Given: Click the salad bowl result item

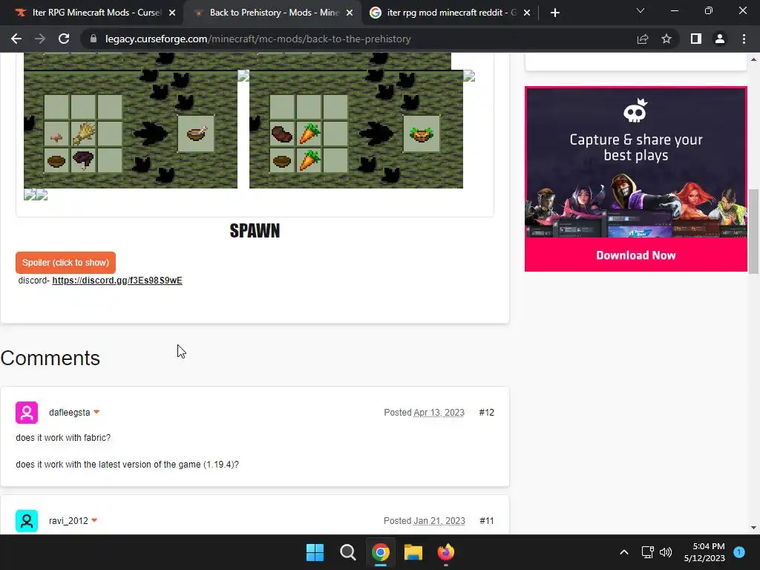Looking at the screenshot, I should (x=422, y=134).
